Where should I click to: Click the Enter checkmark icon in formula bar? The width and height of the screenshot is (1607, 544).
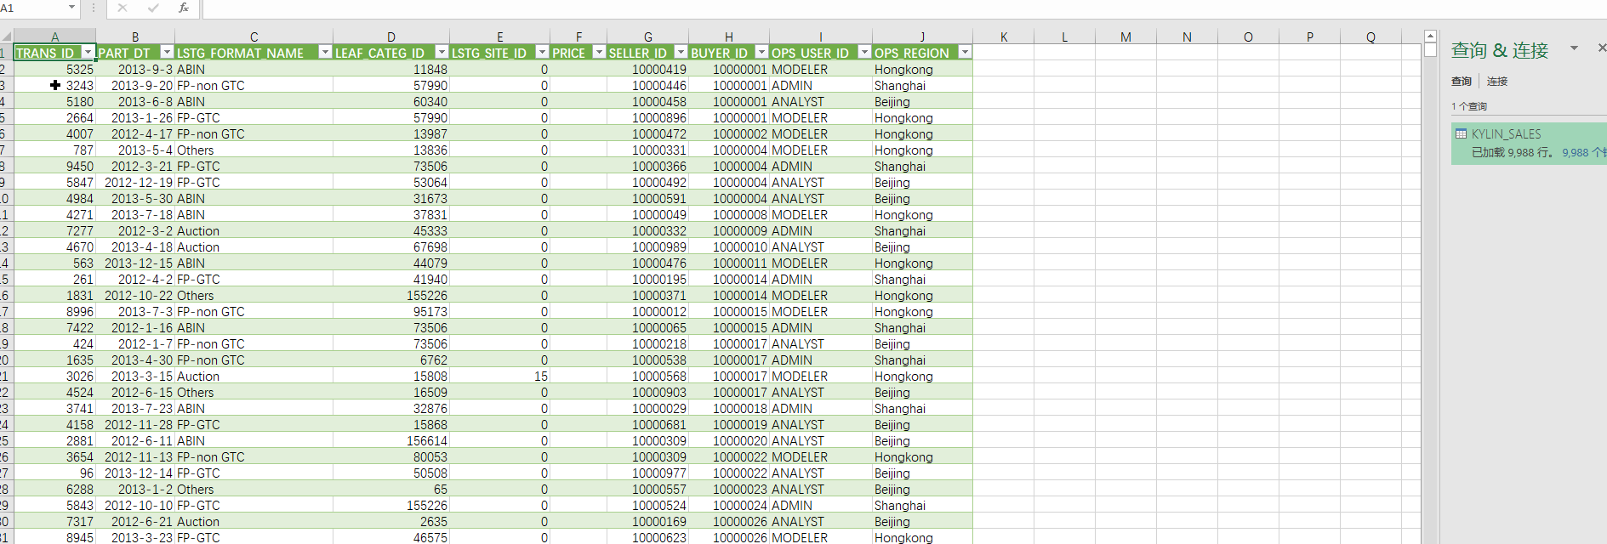[153, 8]
